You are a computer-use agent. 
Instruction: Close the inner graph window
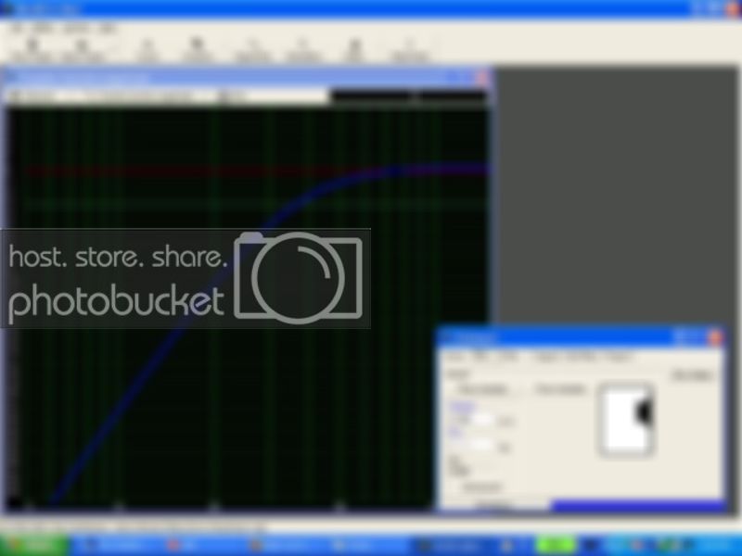[482, 78]
